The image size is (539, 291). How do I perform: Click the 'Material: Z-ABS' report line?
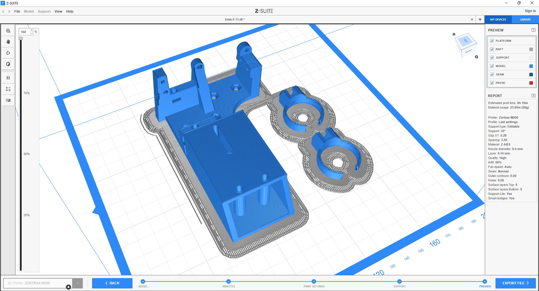[x=499, y=144]
